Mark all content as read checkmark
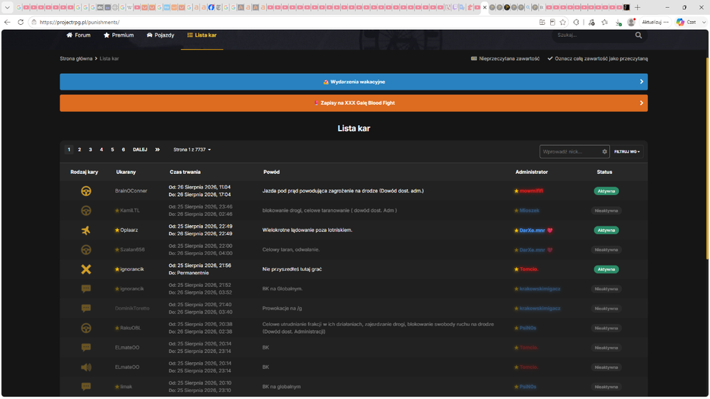The image size is (710, 399). tap(597, 58)
